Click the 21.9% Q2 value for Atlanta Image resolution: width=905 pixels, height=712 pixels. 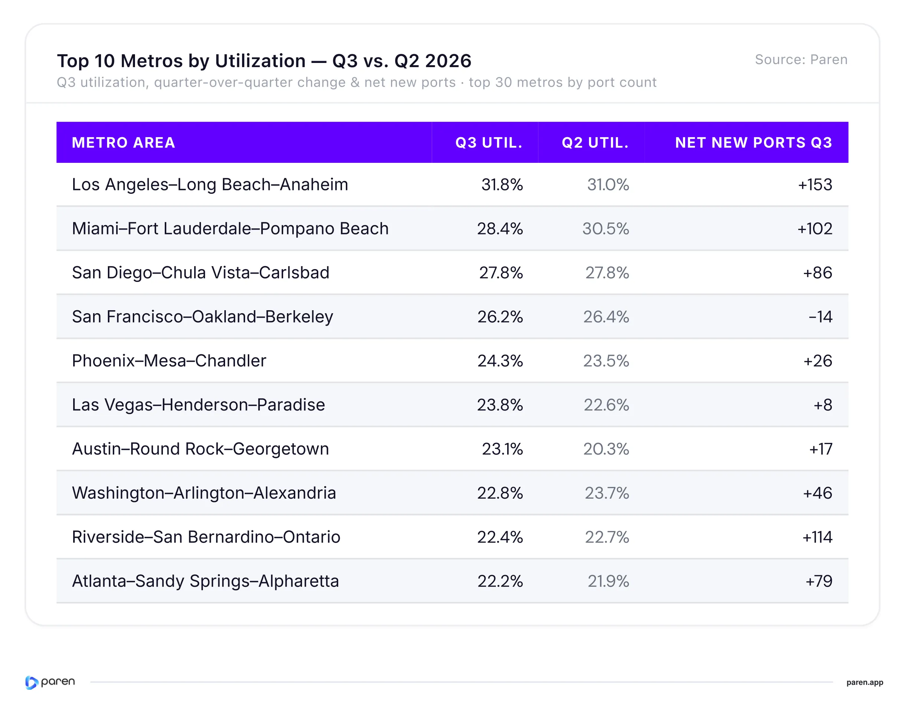608,581
